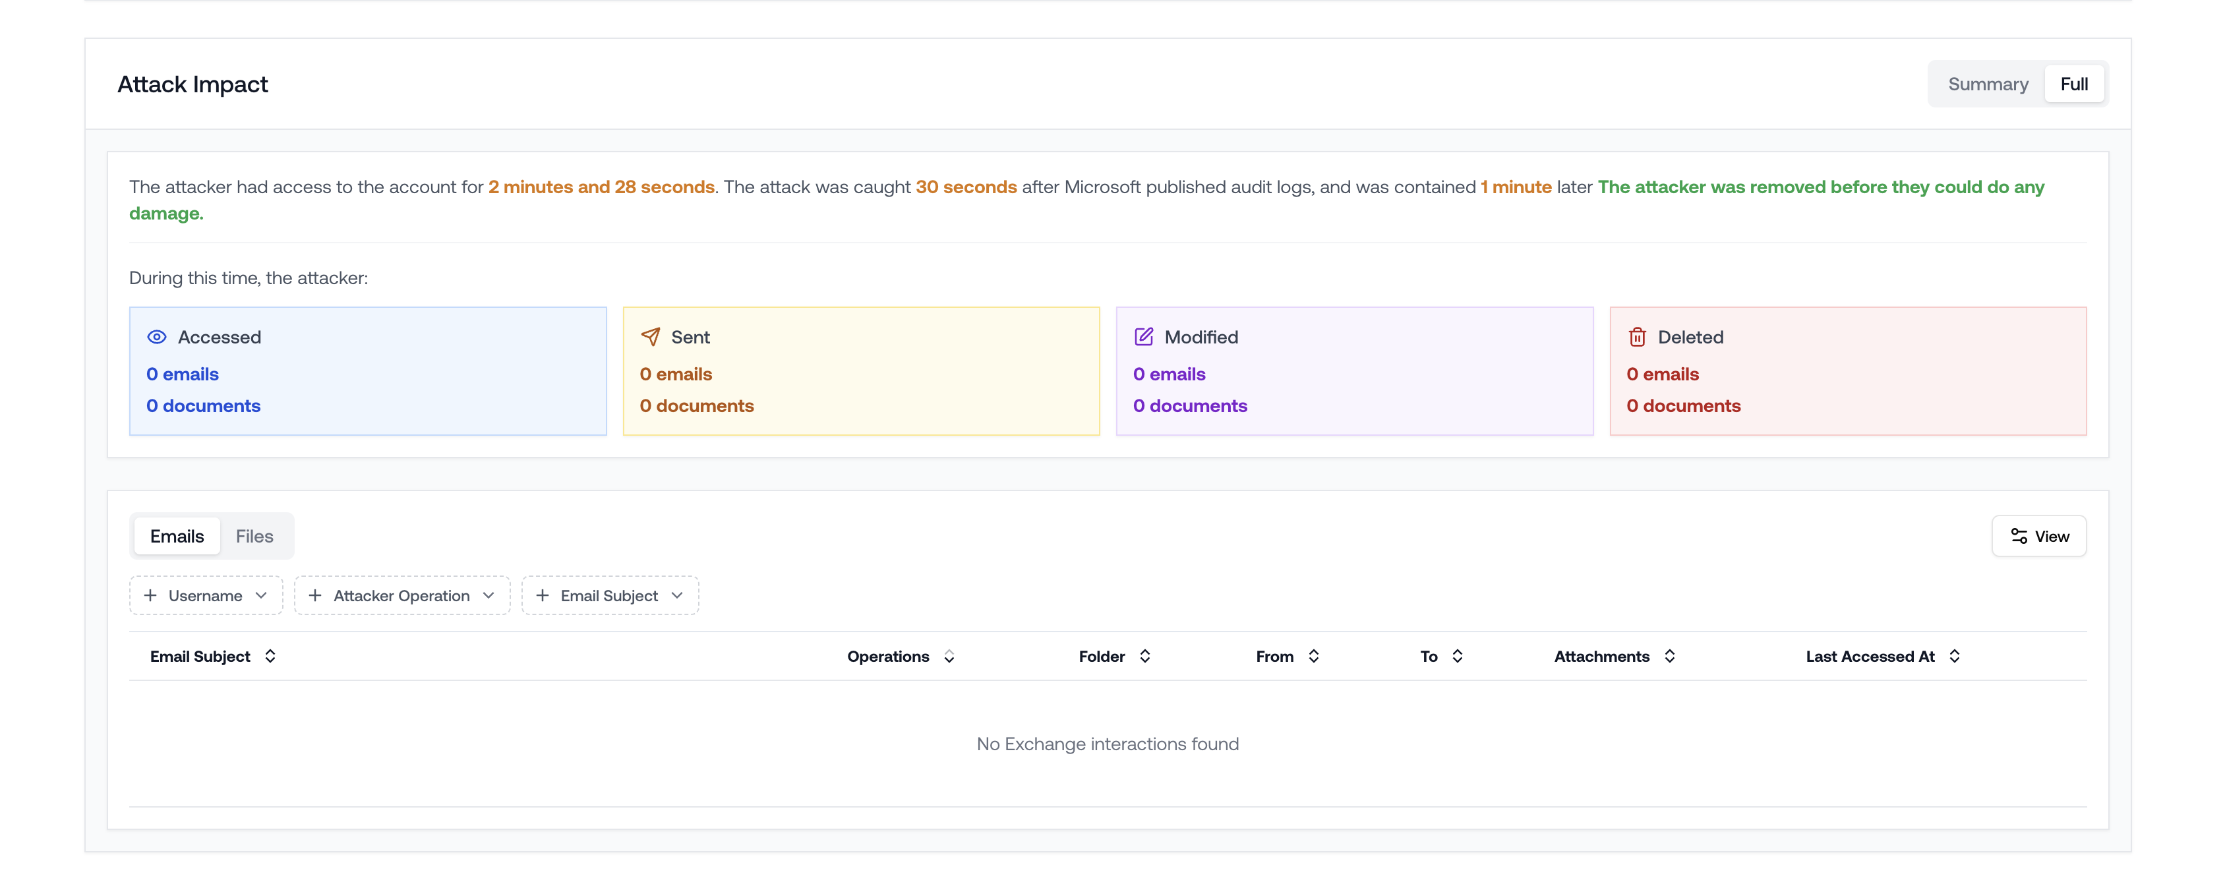Open the Email Subject filter dropdown

point(609,596)
